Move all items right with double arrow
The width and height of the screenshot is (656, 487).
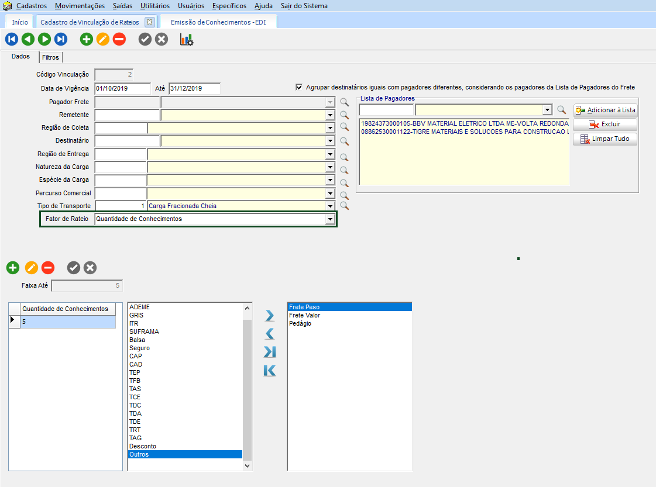pyautogui.click(x=270, y=352)
